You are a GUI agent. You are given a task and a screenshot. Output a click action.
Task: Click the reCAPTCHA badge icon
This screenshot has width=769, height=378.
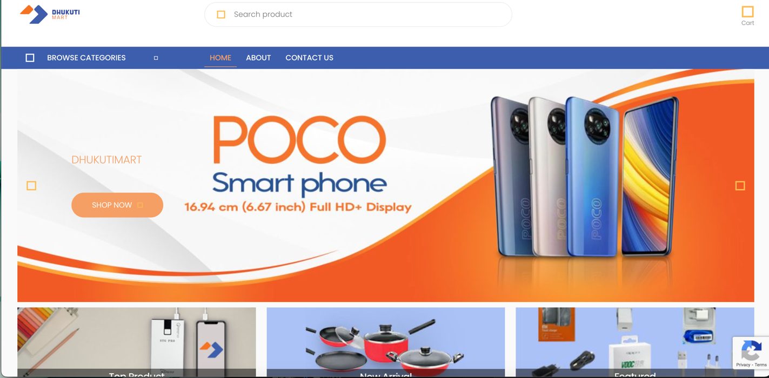751,351
